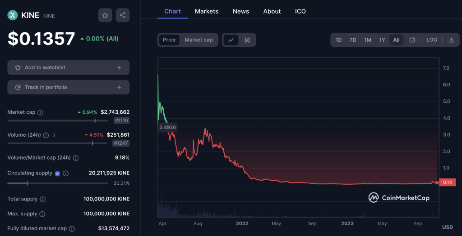Click Max. supply info icon
462x236 pixels.
42,214
